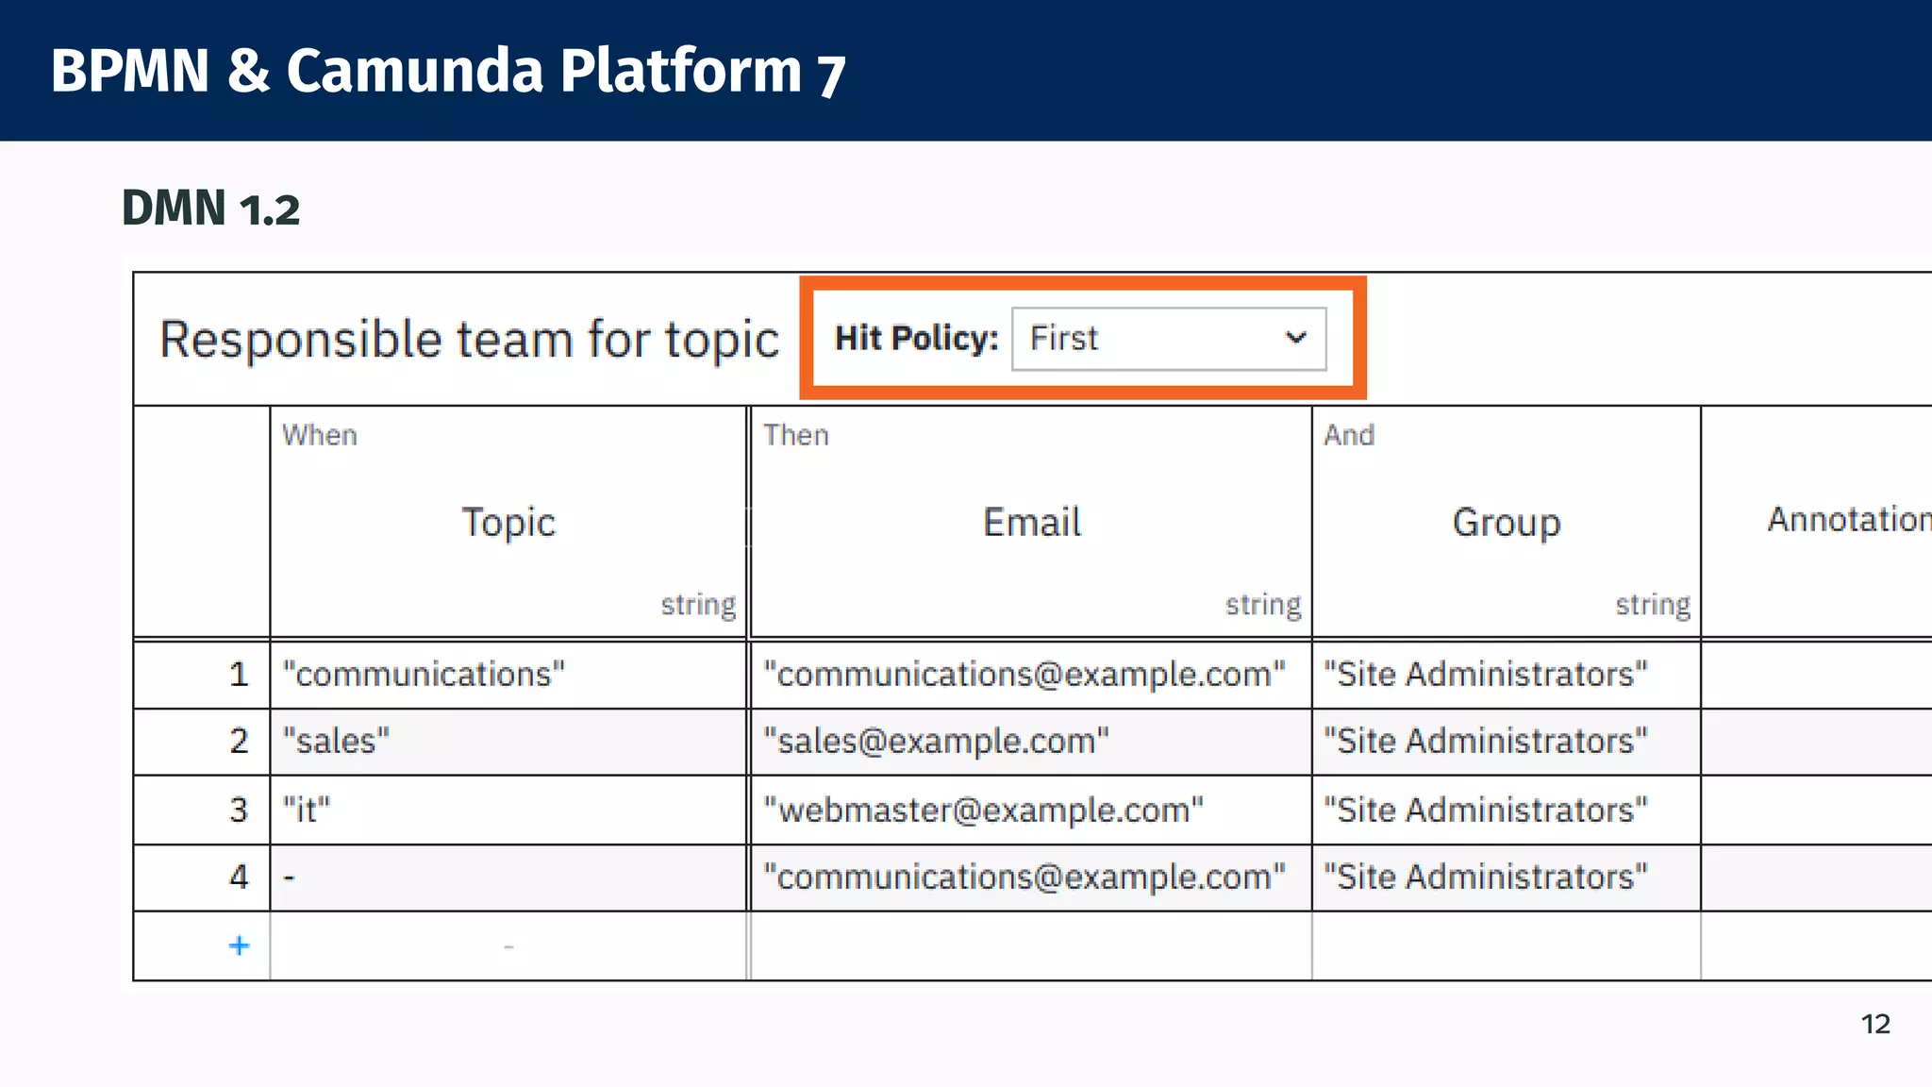Click the annotation cell of rule 3
Viewport: 1932px width, 1087px height.
(1817, 810)
